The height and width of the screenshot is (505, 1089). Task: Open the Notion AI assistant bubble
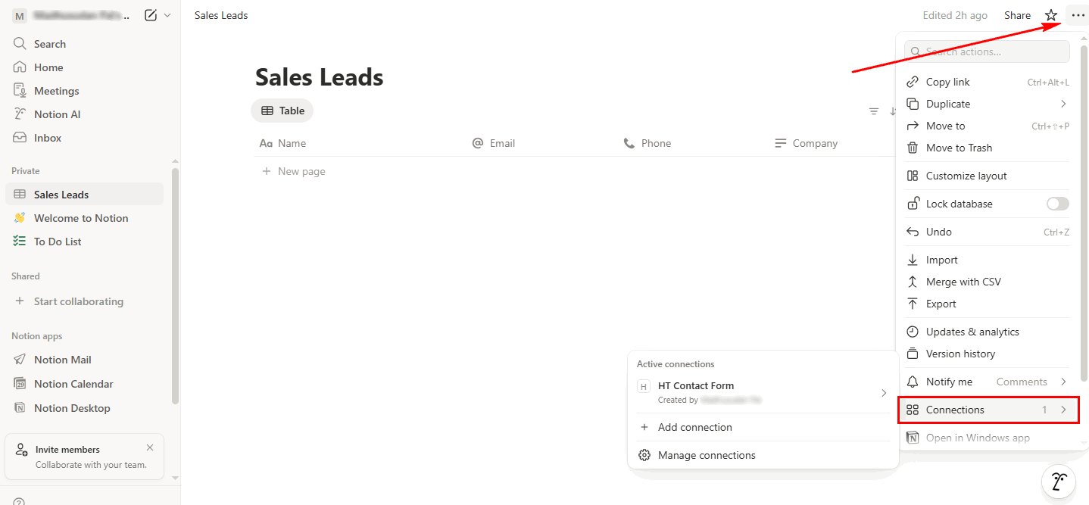[1058, 482]
